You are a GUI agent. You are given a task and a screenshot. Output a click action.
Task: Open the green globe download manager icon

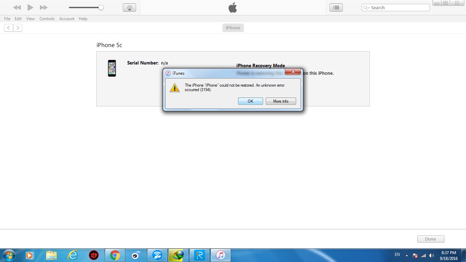(178, 255)
